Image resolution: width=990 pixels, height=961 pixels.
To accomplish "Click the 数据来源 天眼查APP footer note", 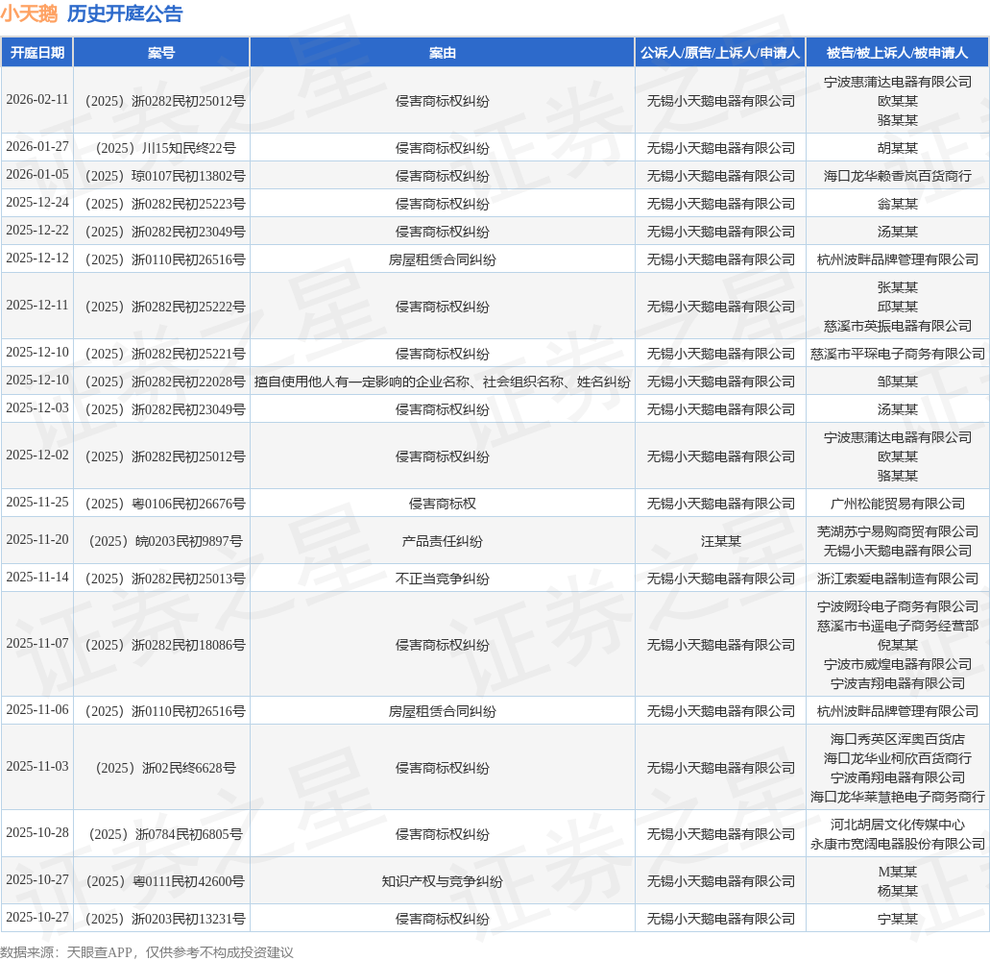I will click(147, 952).
